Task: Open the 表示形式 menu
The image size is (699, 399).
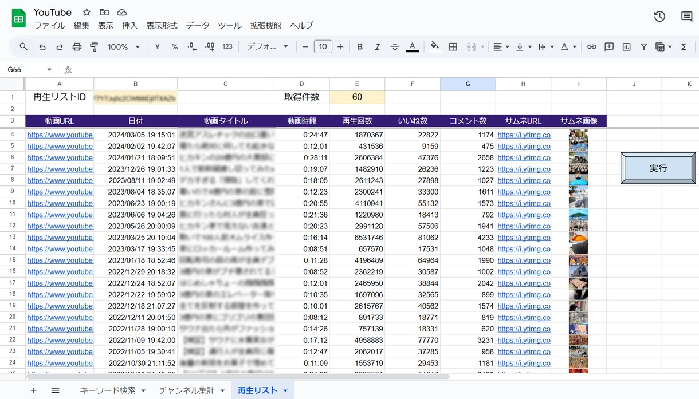Action: pyautogui.click(x=162, y=26)
